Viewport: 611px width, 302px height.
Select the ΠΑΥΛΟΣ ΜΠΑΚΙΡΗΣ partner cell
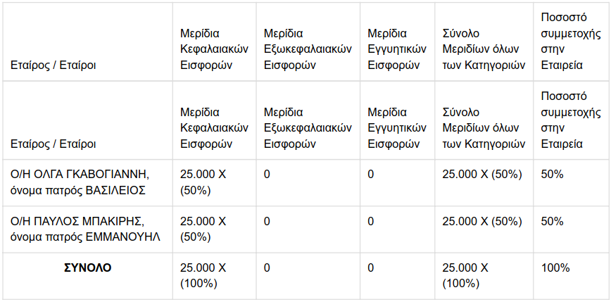[88, 229]
